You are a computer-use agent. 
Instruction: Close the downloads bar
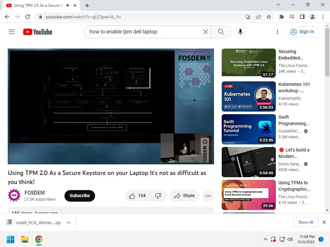click(324, 222)
